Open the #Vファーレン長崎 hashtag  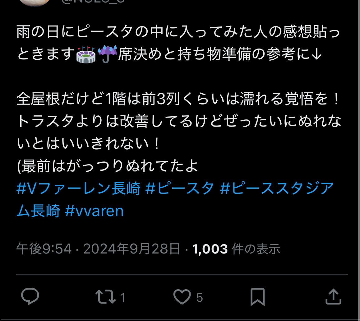point(78,188)
